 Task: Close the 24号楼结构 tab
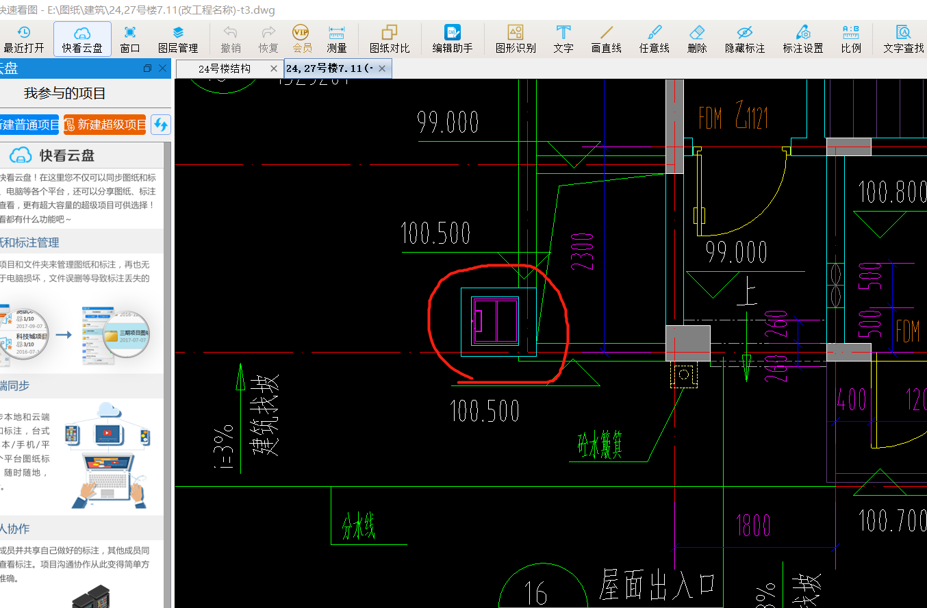tap(274, 68)
